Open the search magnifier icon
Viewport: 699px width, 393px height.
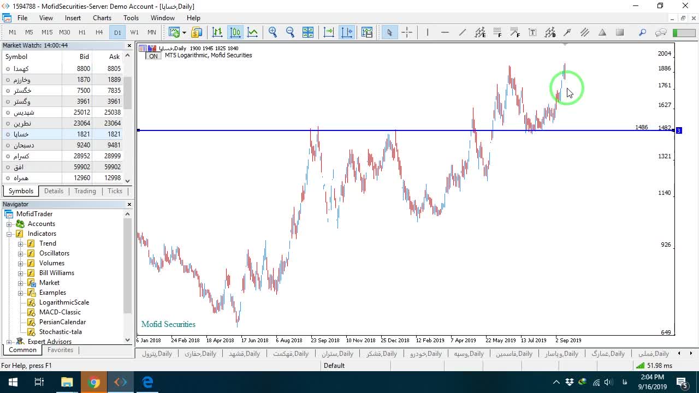click(643, 32)
